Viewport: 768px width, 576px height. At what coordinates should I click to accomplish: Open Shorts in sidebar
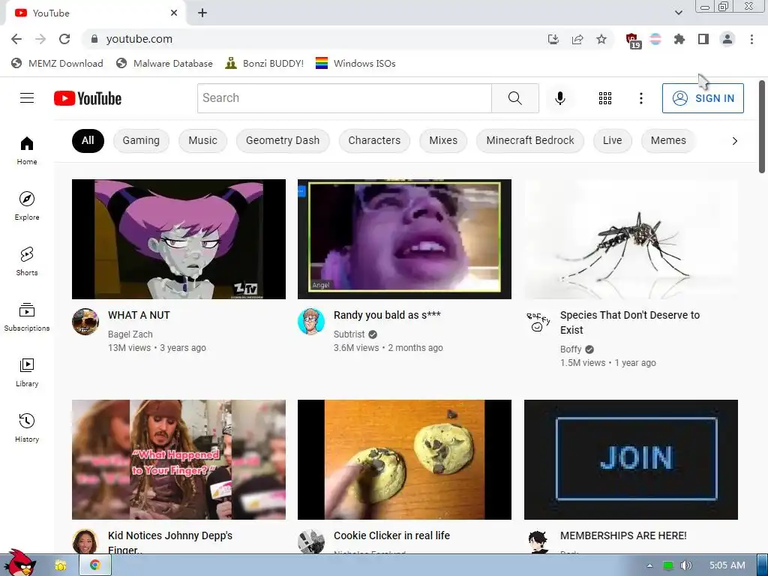(27, 261)
